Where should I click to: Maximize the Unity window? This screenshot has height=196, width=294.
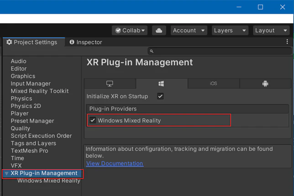[x=260, y=7]
